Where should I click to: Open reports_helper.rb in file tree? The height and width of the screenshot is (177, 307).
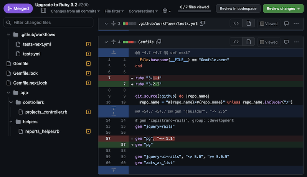pyautogui.click(x=42, y=131)
